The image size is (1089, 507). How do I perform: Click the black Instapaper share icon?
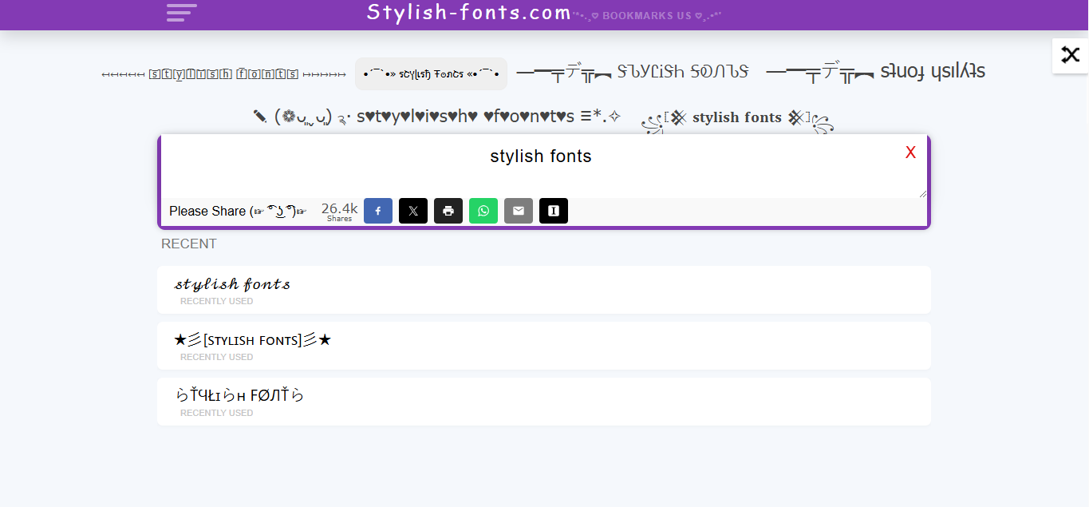coord(554,211)
